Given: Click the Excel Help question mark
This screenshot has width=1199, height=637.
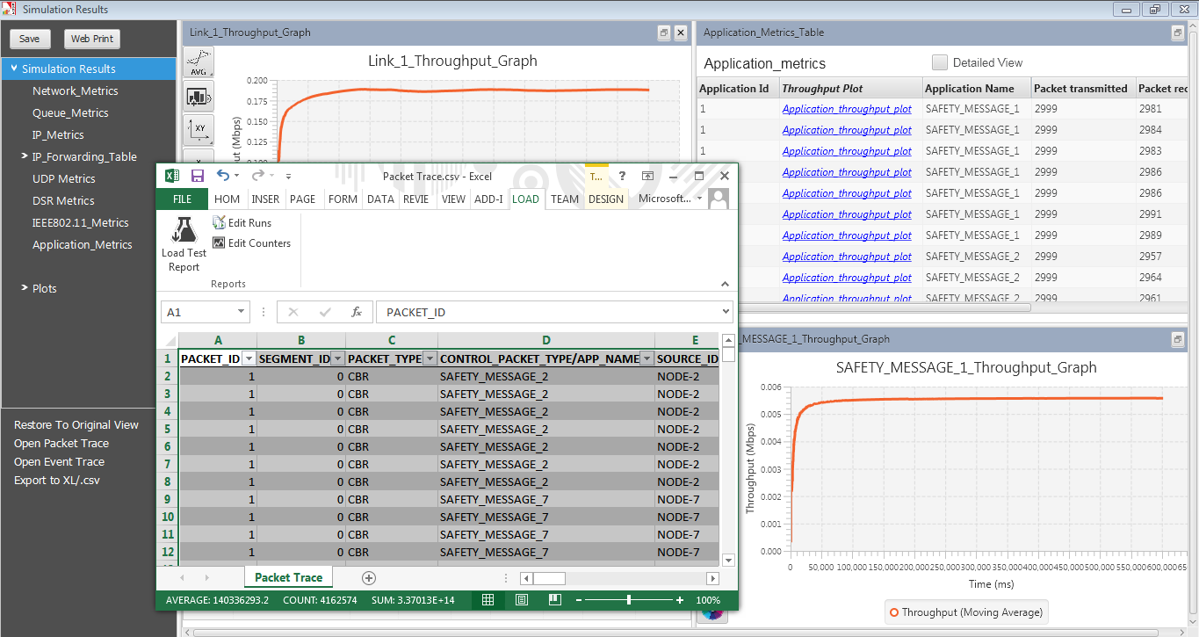Looking at the screenshot, I should [622, 176].
